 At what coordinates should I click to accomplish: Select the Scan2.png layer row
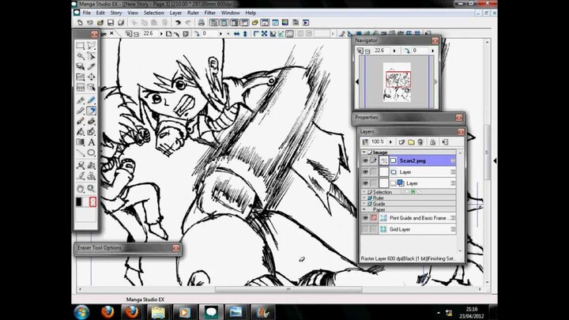409,160
